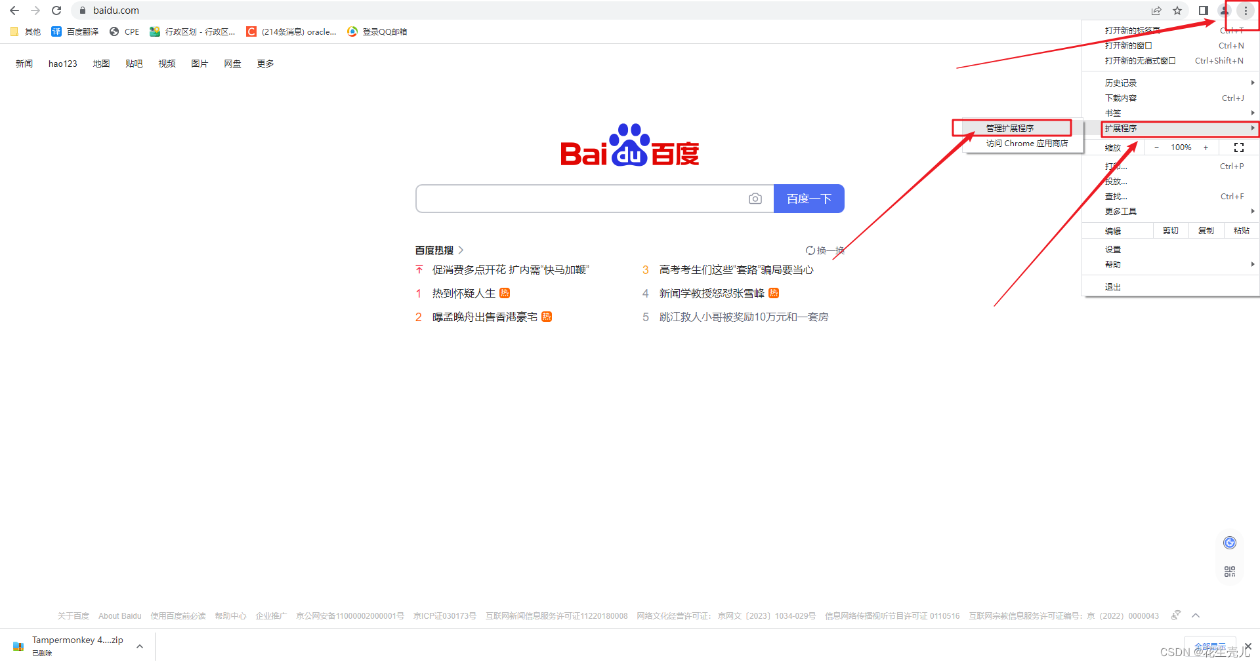The height and width of the screenshot is (664, 1260).
Task: Open the 网盘 link
Action: point(232,64)
